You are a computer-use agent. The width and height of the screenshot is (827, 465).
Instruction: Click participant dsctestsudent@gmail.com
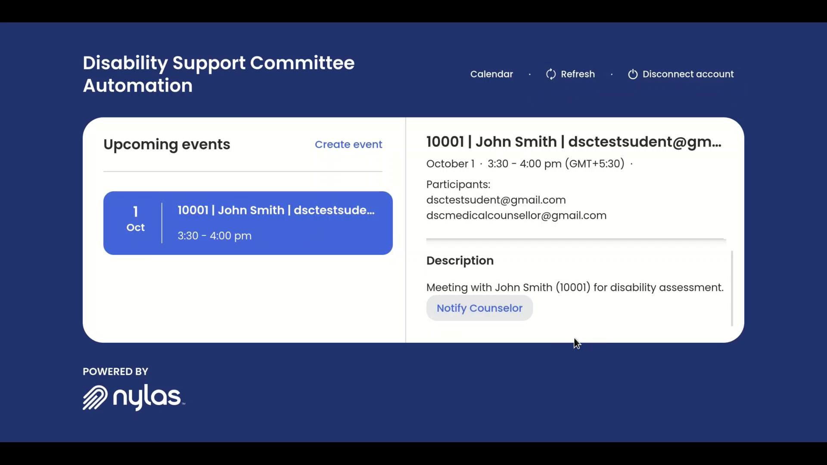coord(496,200)
